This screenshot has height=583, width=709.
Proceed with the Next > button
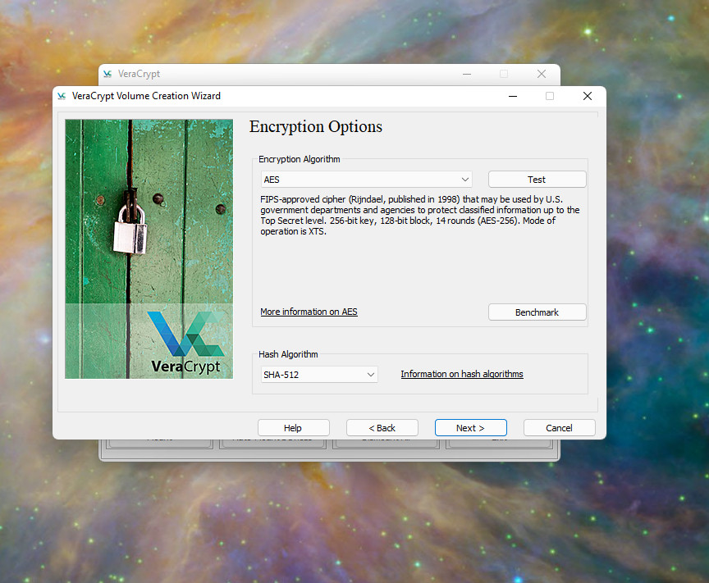click(471, 428)
